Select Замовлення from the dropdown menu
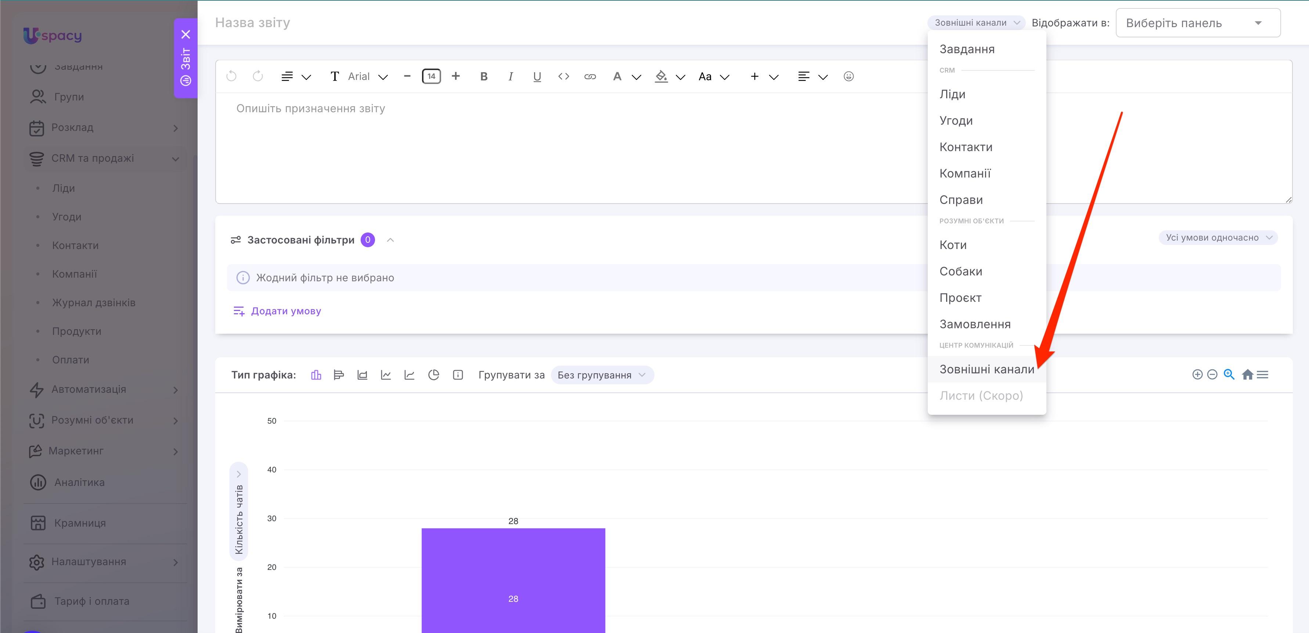Screen dimensions: 1309x633 coord(986,324)
